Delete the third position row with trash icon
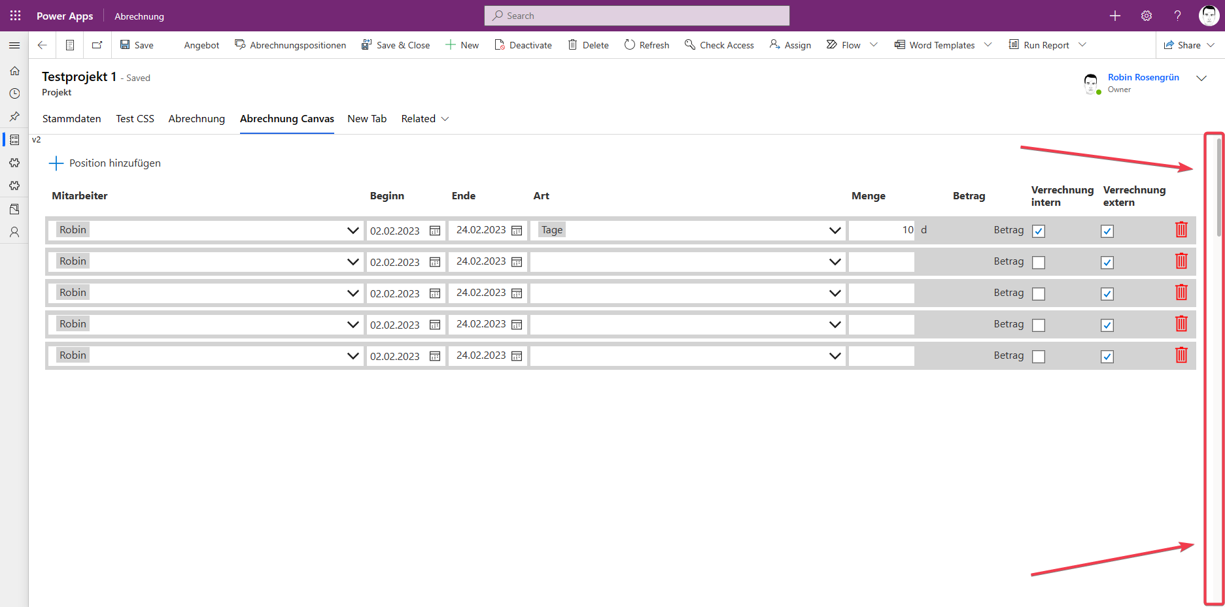 (1181, 293)
